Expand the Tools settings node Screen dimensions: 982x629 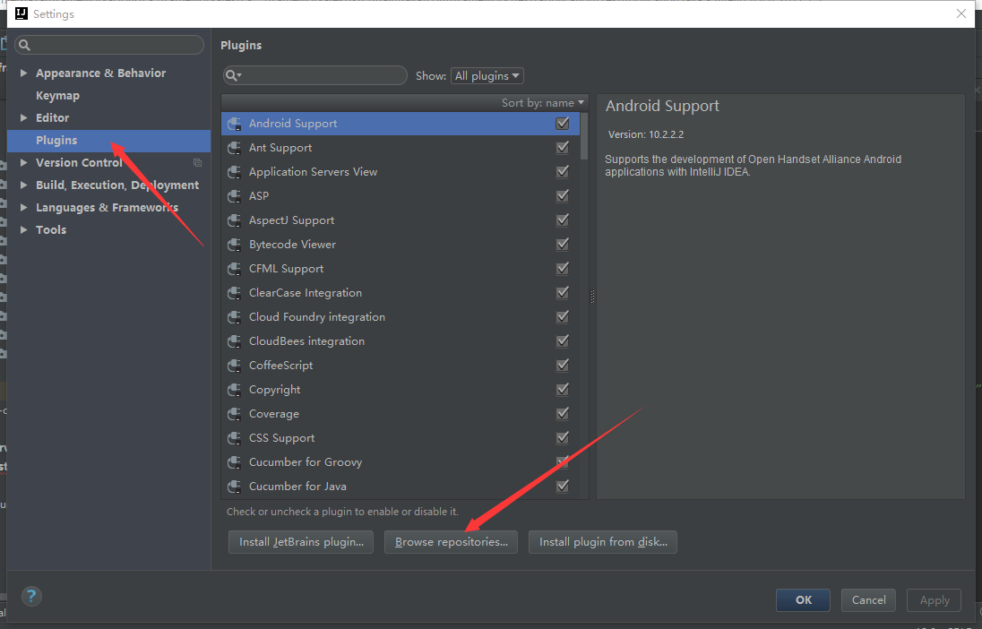24,230
